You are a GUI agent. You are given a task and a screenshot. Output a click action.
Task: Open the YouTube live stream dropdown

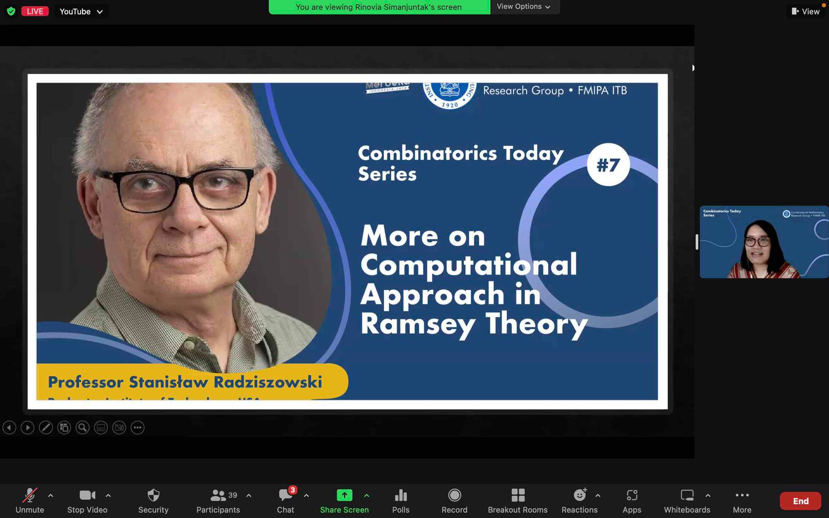click(x=80, y=11)
